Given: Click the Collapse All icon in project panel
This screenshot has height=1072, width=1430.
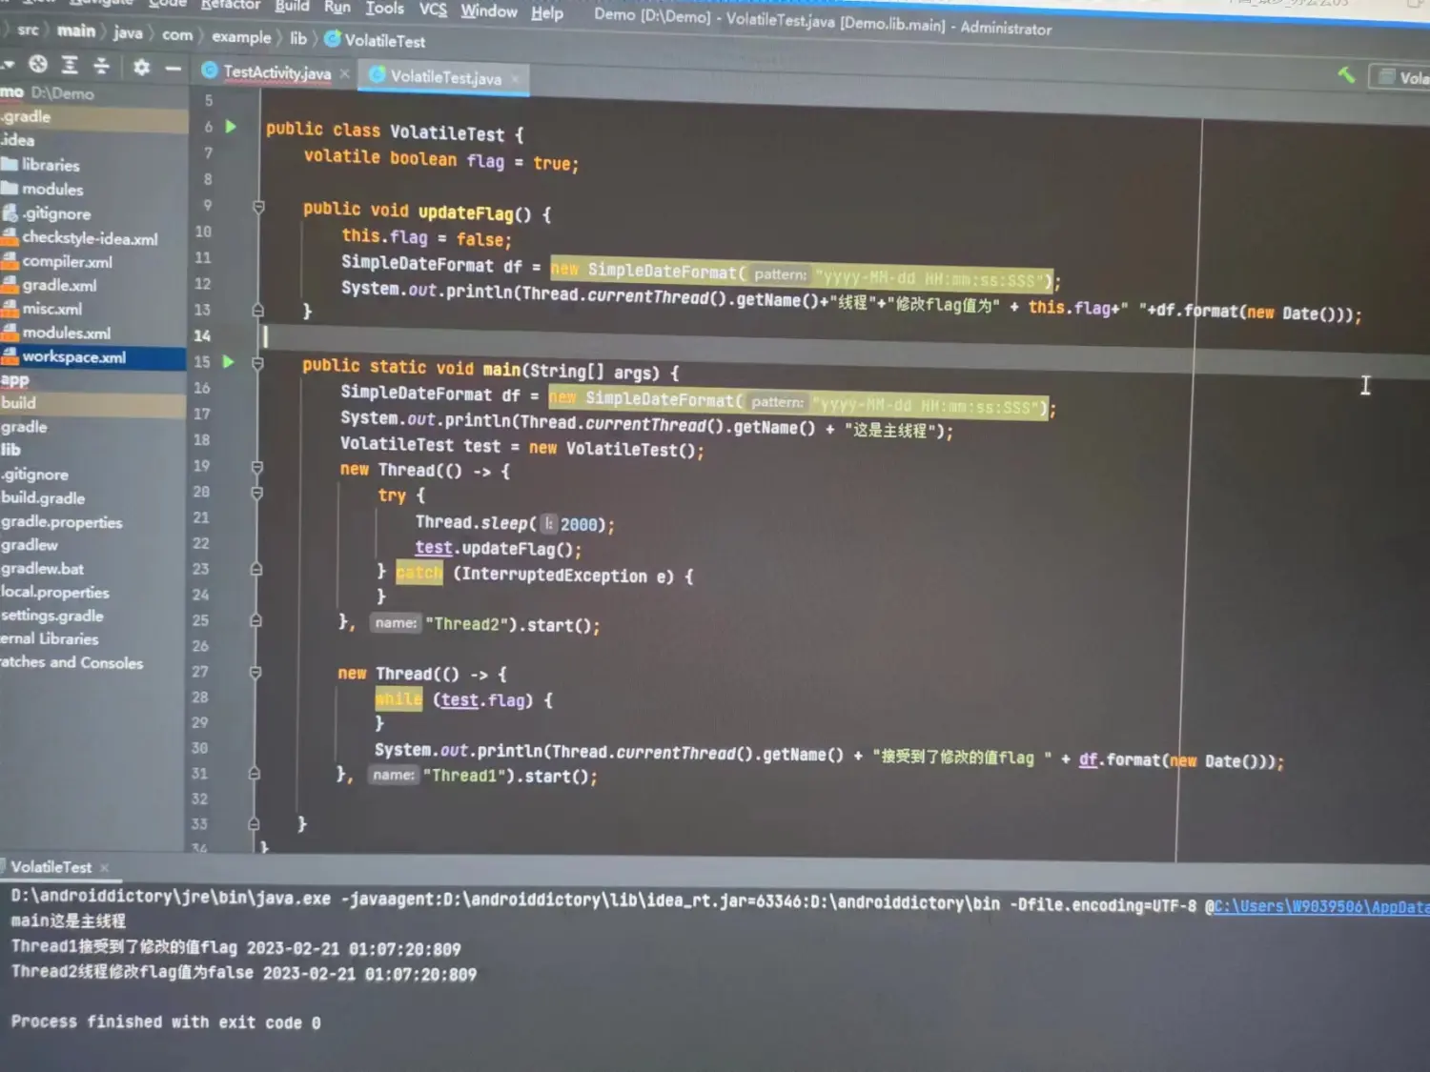Looking at the screenshot, I should (x=101, y=65).
